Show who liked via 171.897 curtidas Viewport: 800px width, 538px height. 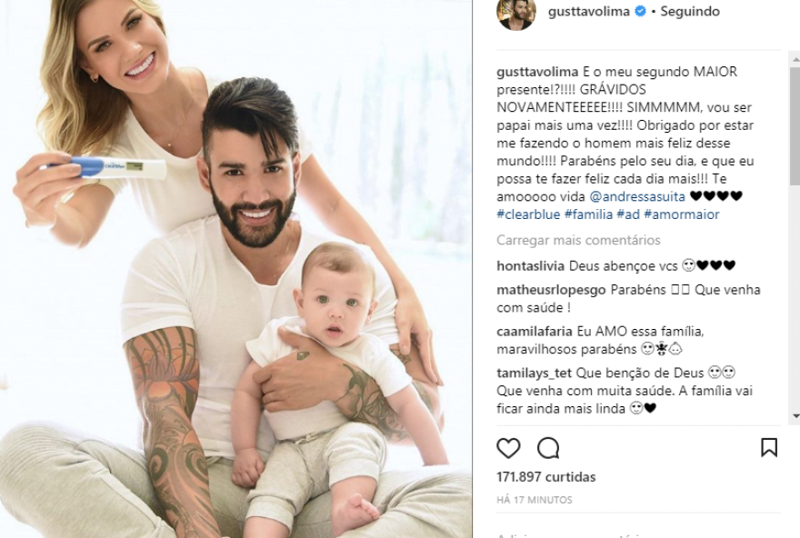(546, 477)
